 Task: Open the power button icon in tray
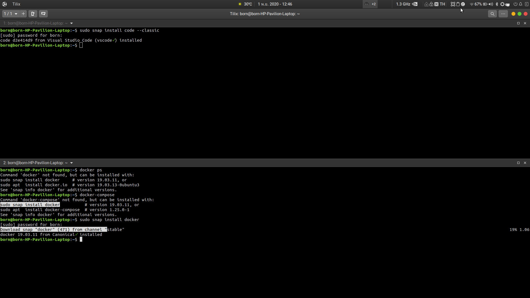(x=515, y=4)
